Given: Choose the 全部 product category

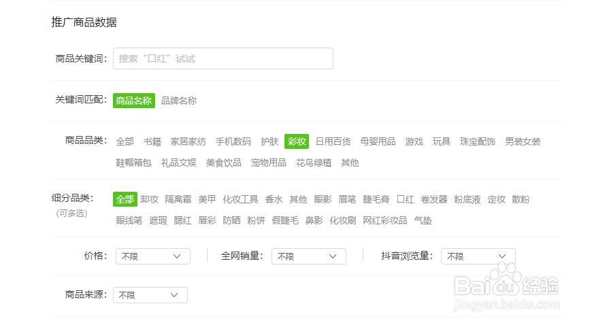Looking at the screenshot, I should pos(125,141).
